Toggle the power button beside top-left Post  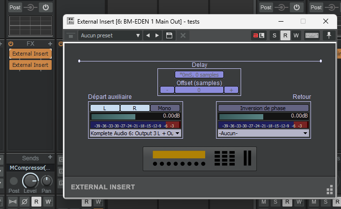point(46,7)
